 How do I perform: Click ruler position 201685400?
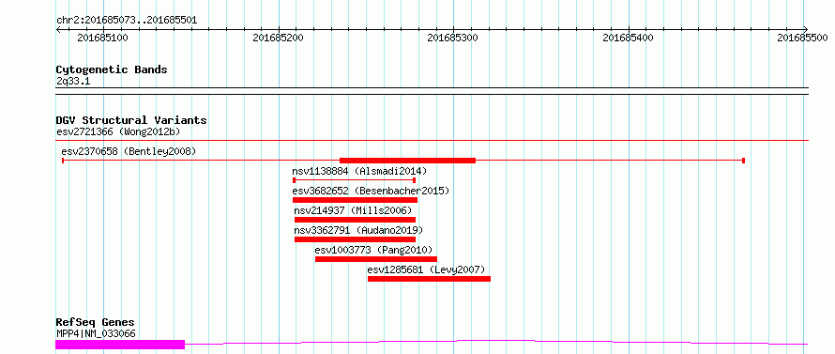pos(628,38)
